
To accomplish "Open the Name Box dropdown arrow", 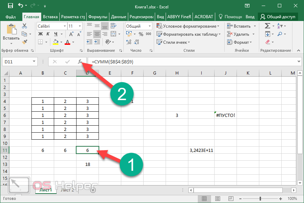I will (34, 62).
